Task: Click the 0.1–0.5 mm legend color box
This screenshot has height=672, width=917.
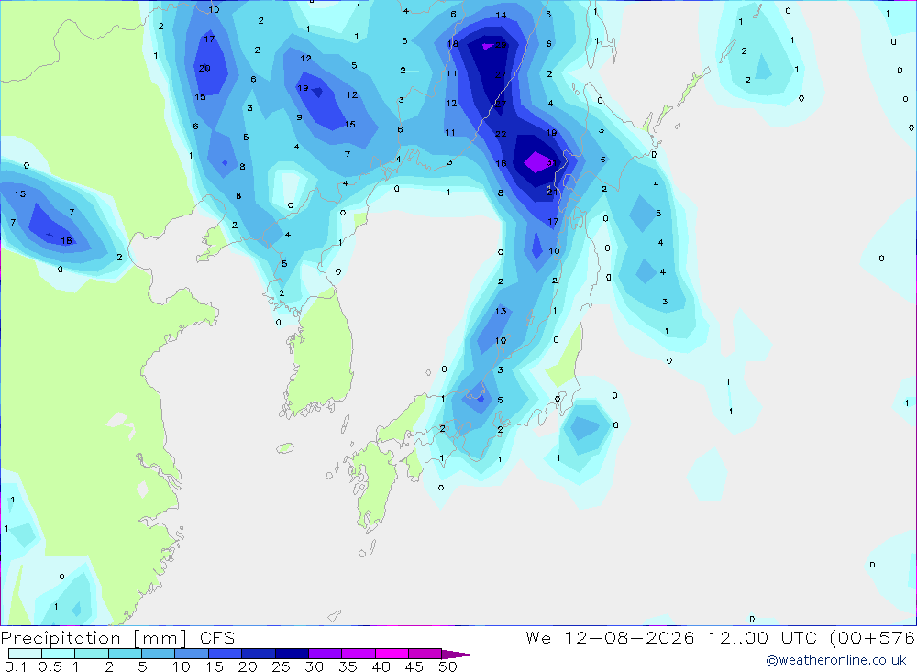Action: (25, 654)
